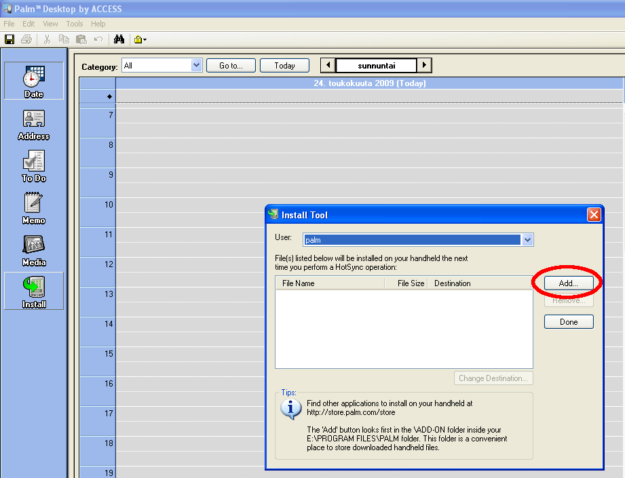Image resolution: width=625 pixels, height=478 pixels.
Task: Switch to the To Do list
Action: coord(34,167)
